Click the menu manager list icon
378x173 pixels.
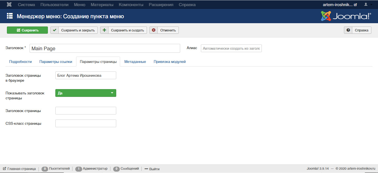10,16
